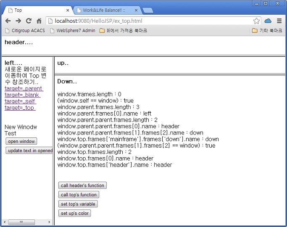Click window.top.frames.length : 2 line
This screenshot has height=227, width=287.
coord(94,152)
